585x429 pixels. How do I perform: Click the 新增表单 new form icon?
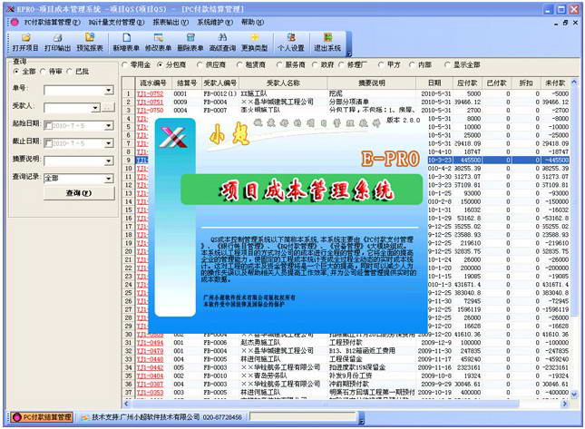point(126,43)
